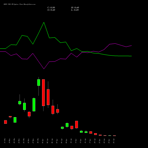Click the red candle above 02 Apr
This screenshot has width=148, height=148.
click(48, 97)
